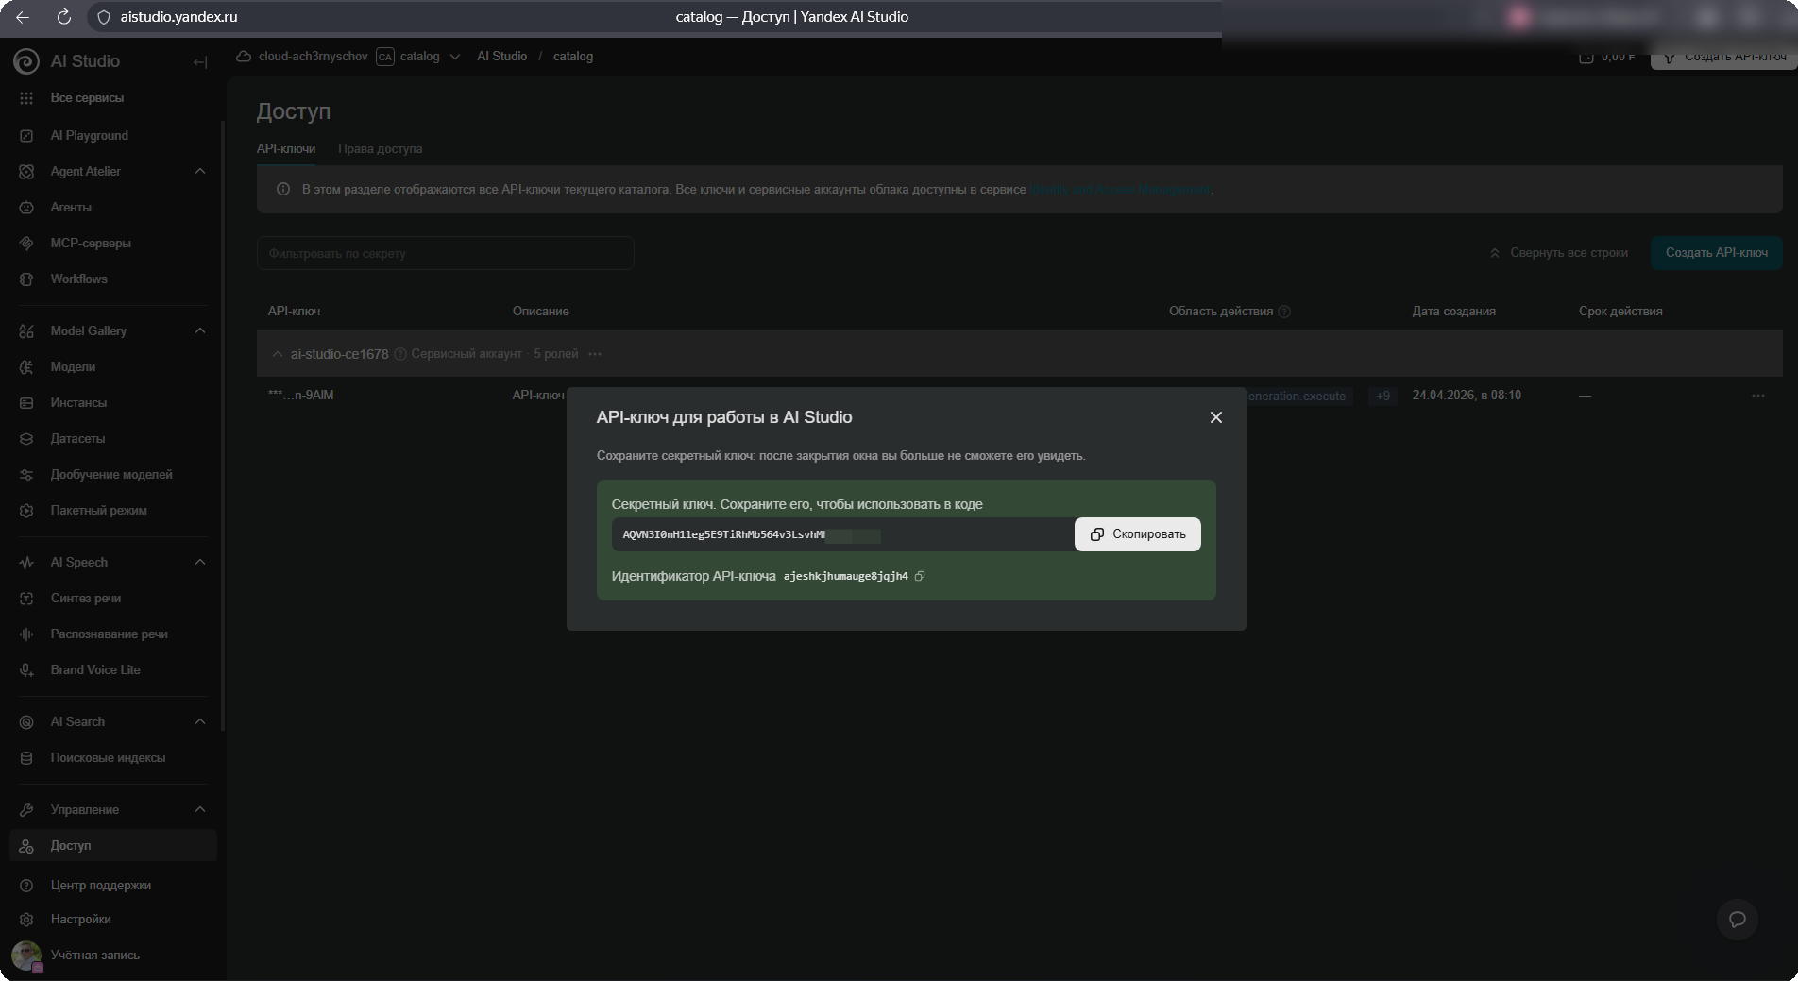
Task: Open Модели in the sidebar
Action: [73, 366]
